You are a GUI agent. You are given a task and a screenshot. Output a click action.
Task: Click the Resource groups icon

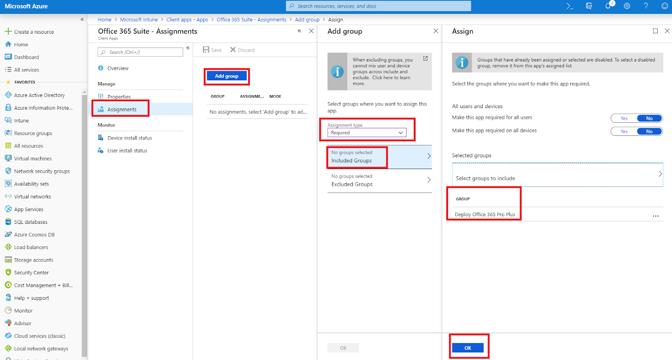coord(8,133)
